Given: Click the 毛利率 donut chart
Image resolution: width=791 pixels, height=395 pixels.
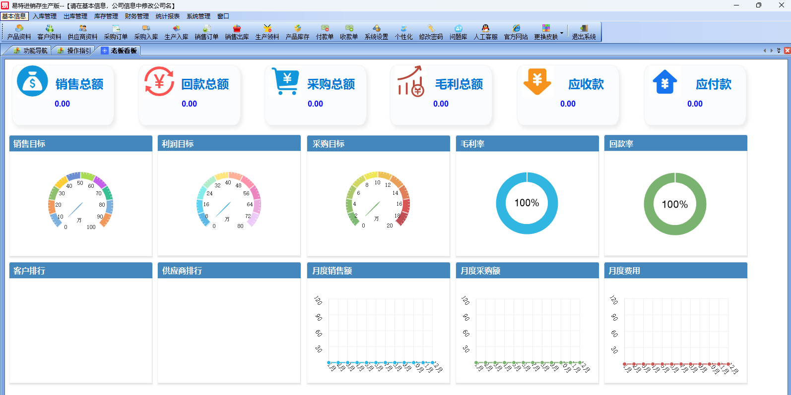Looking at the screenshot, I should (x=527, y=203).
